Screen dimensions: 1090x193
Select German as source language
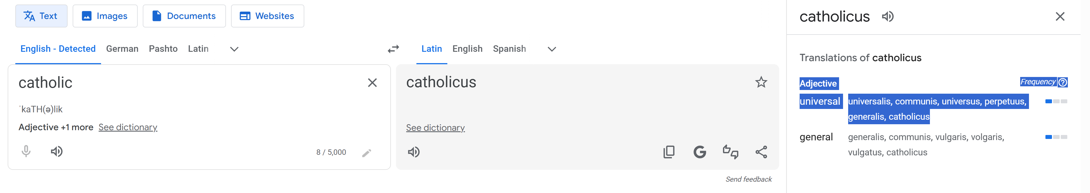point(122,49)
